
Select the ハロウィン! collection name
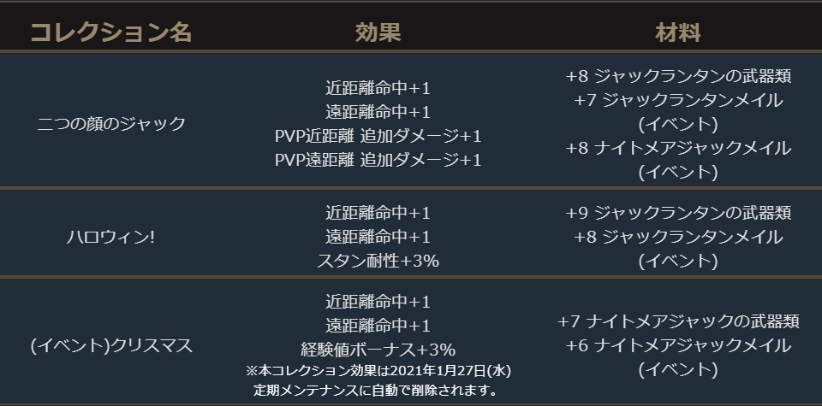click(x=111, y=237)
